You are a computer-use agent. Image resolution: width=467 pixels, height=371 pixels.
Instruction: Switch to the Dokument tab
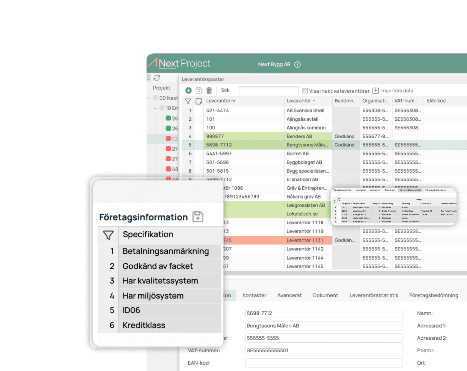325,295
